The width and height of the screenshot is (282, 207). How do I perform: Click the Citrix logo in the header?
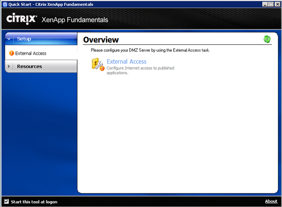click(22, 19)
